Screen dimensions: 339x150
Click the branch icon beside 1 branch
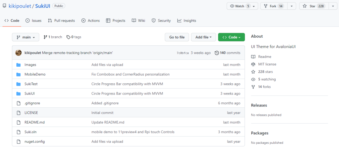pyautogui.click(x=46, y=37)
